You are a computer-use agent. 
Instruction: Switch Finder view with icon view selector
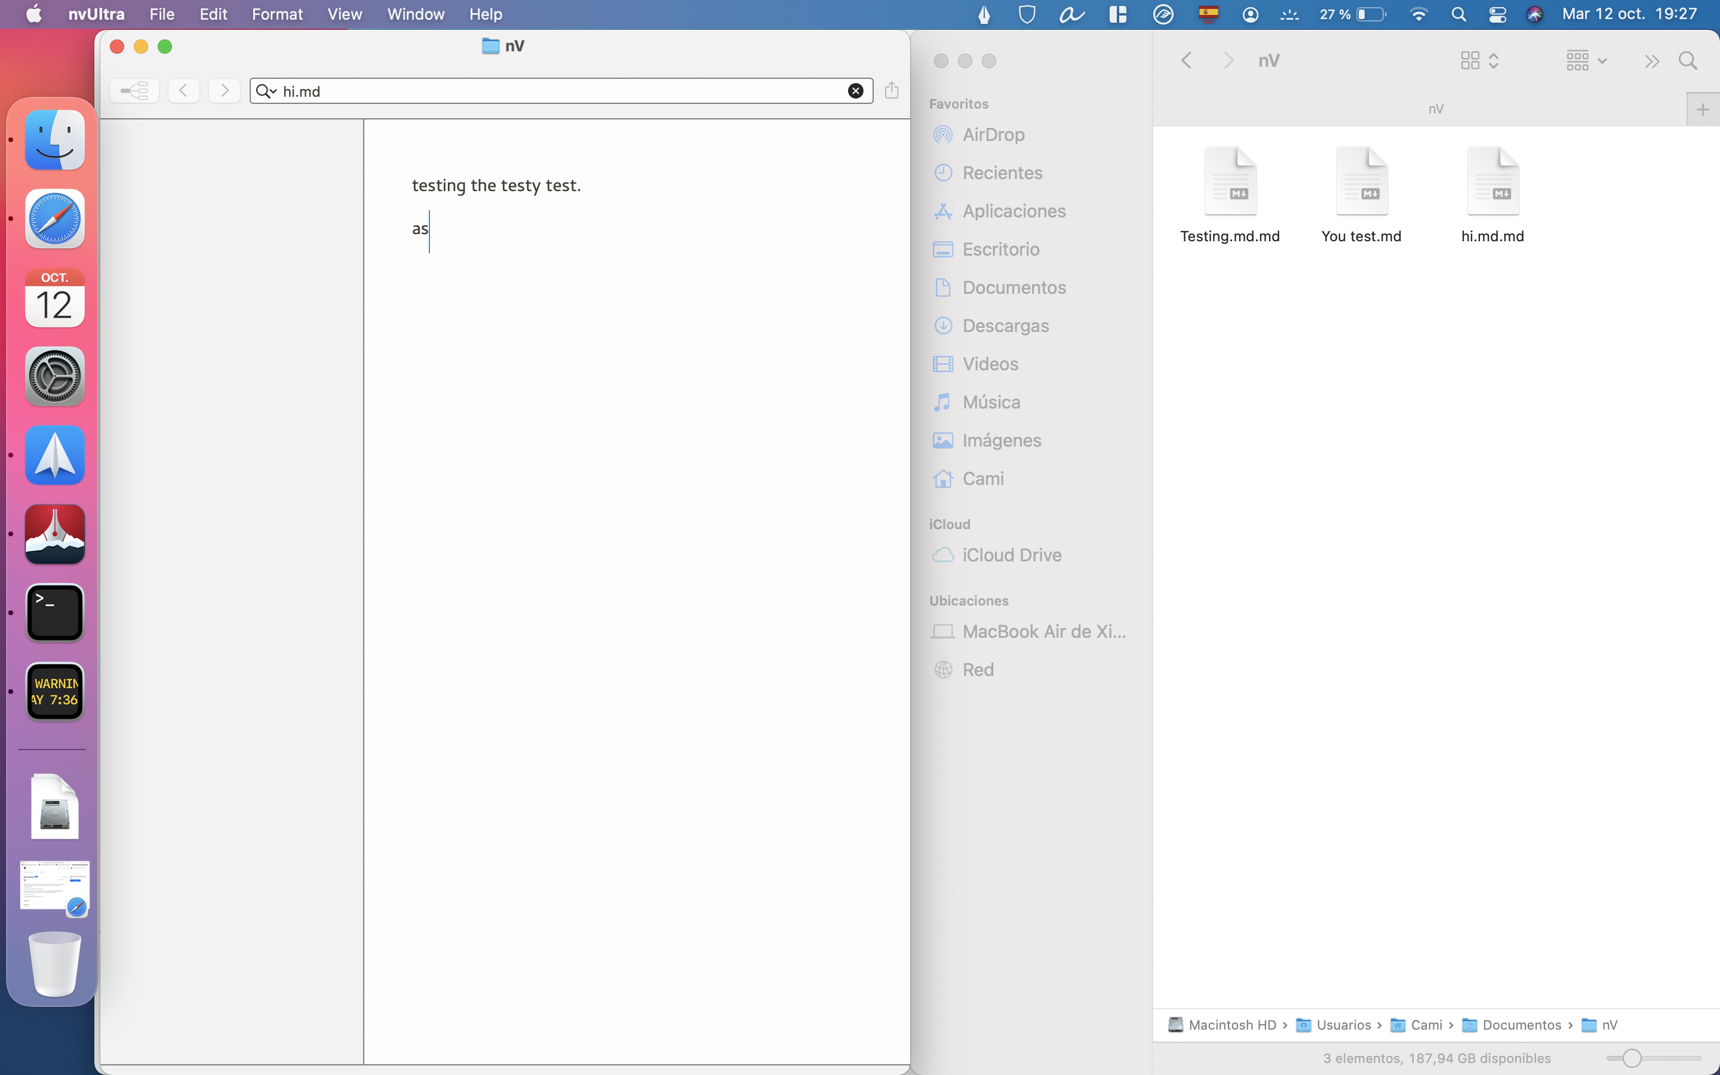tap(1479, 60)
